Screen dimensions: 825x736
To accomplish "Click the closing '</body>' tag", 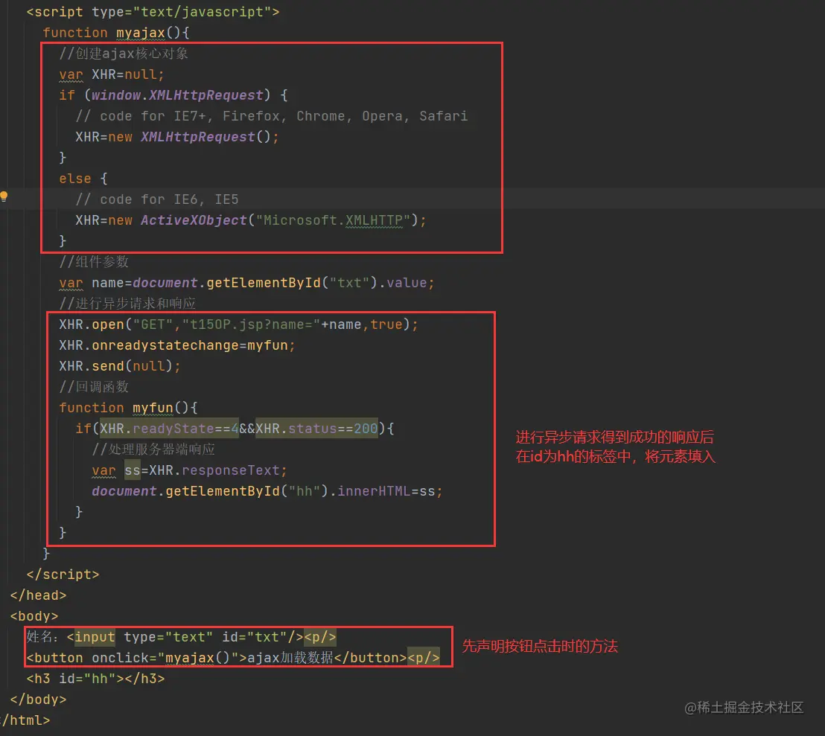I will (39, 700).
